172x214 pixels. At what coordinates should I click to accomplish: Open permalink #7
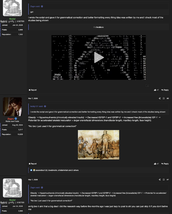[168, 180]
